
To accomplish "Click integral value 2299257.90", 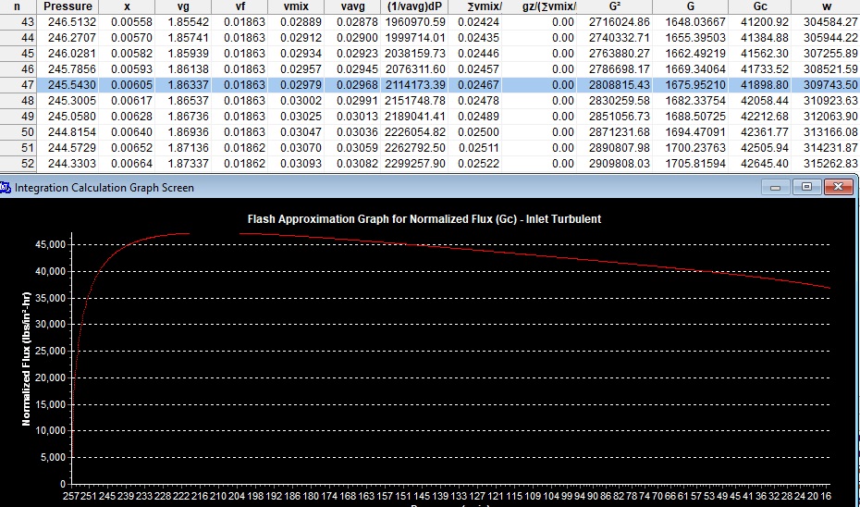I will click(x=416, y=164).
